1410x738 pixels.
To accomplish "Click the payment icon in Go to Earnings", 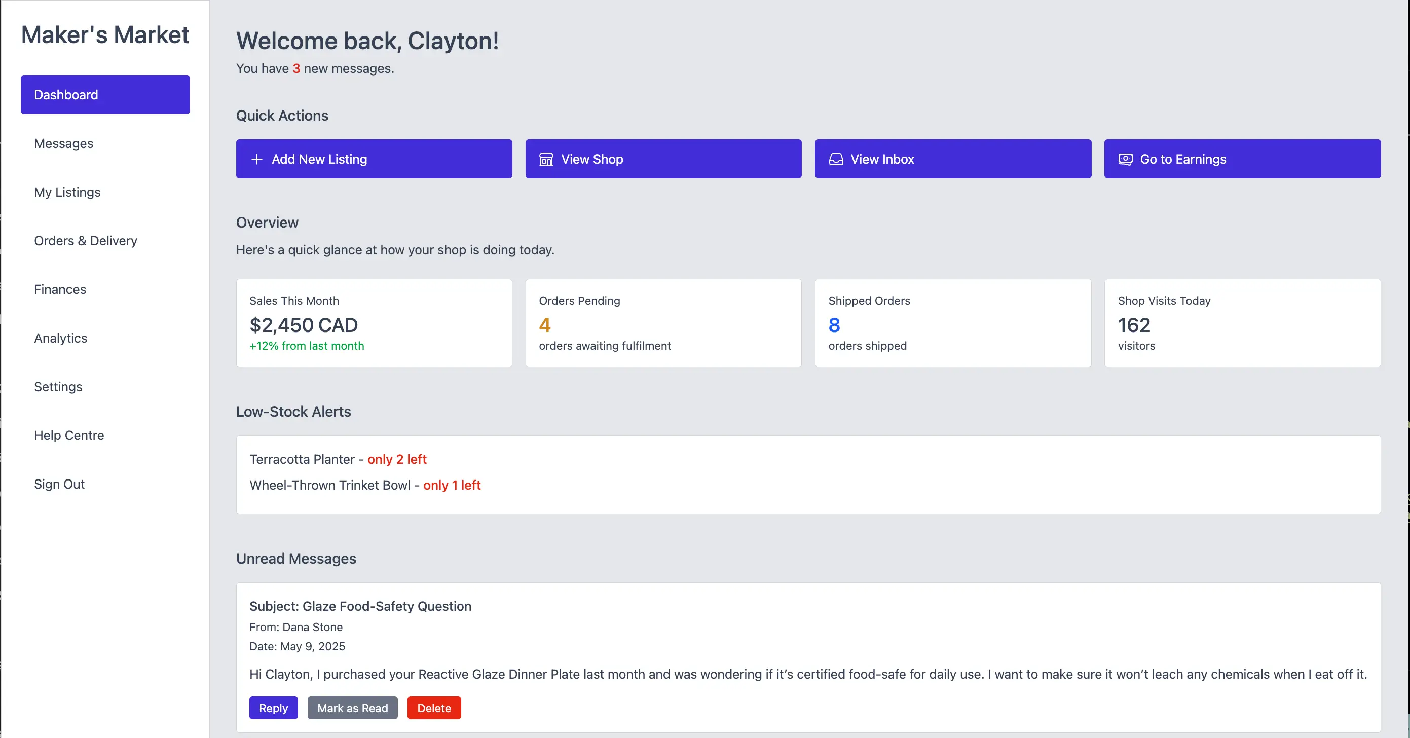I will point(1125,159).
